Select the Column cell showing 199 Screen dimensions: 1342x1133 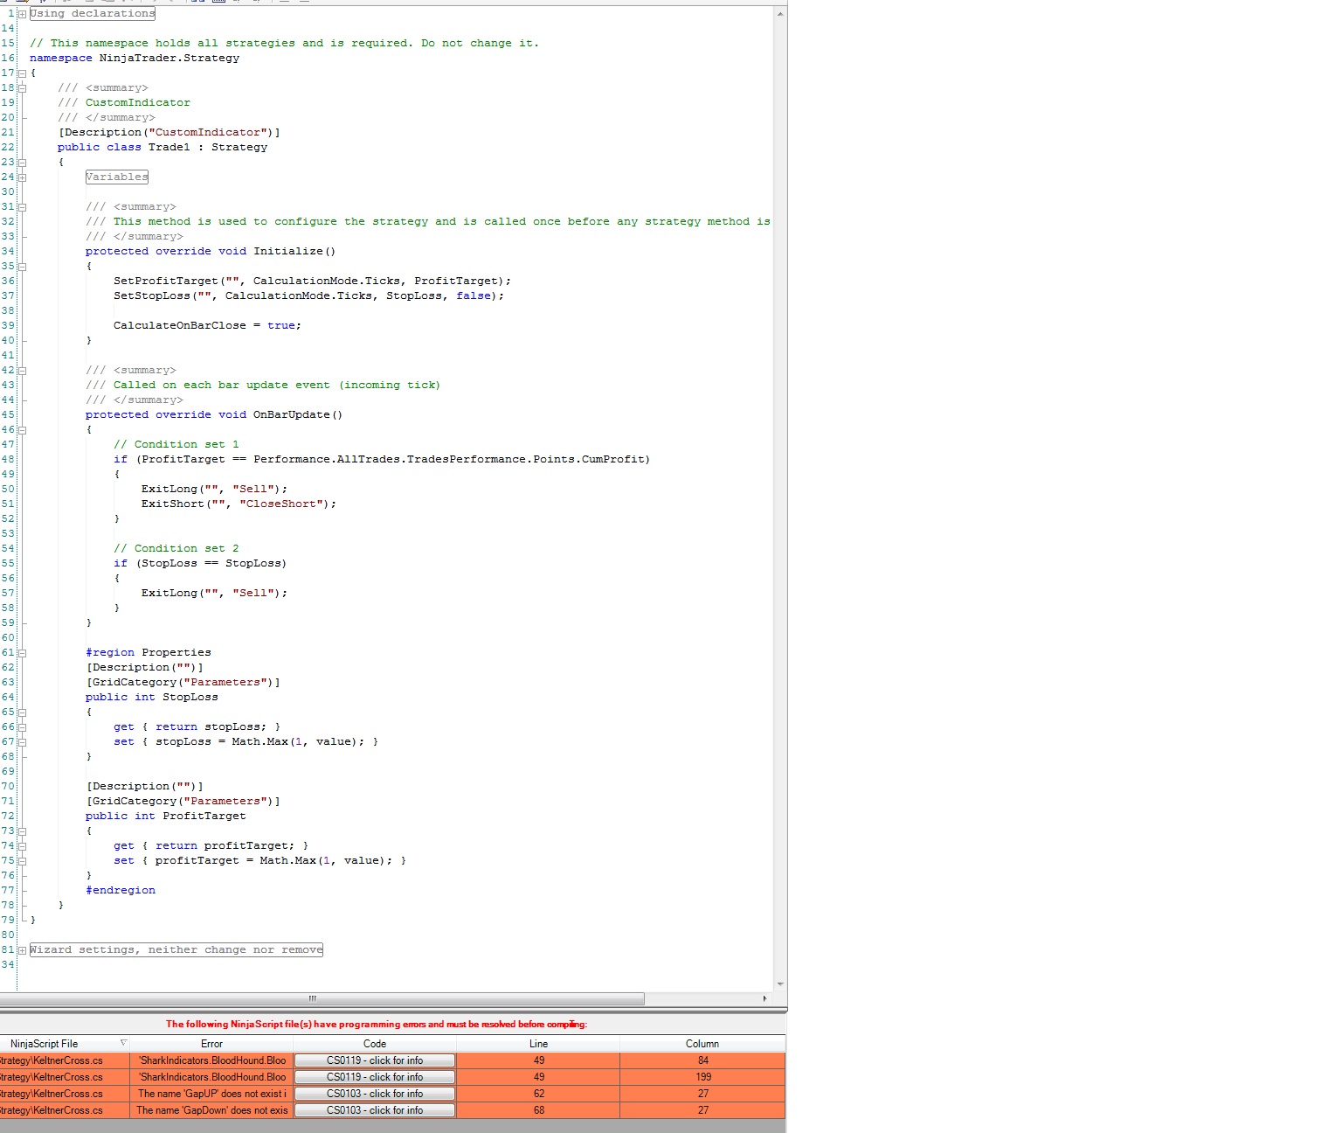pyautogui.click(x=703, y=1077)
